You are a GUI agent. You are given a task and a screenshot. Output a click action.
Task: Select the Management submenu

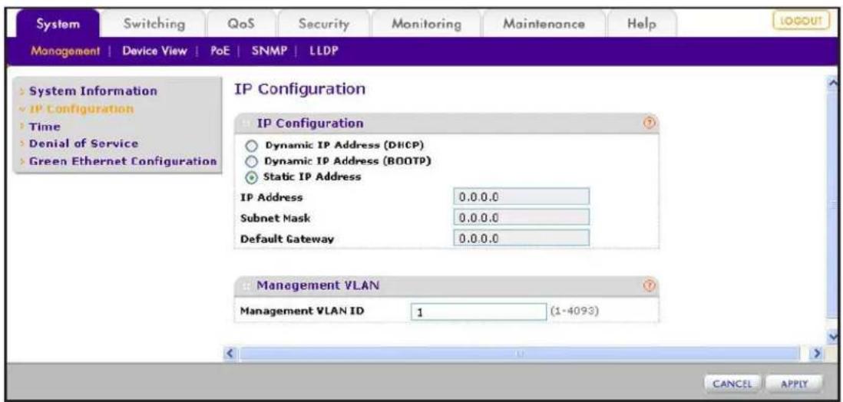tap(65, 51)
